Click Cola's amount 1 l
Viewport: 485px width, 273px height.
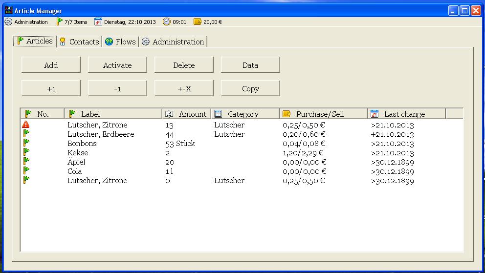point(169,171)
